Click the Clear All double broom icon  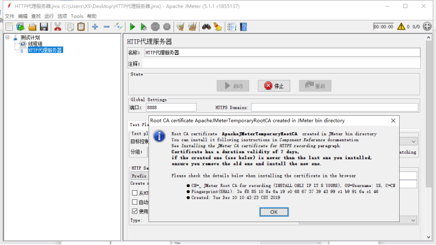(192, 27)
